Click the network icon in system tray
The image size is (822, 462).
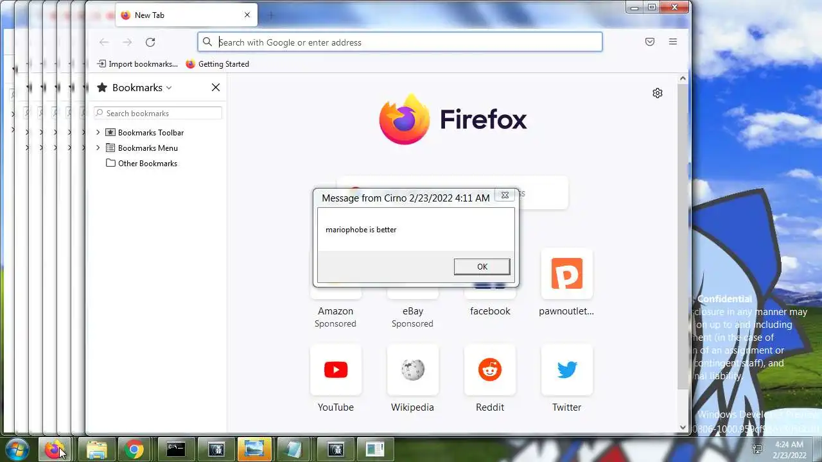(757, 449)
